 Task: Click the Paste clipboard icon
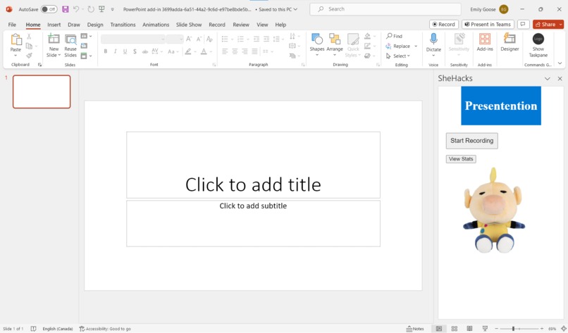(x=16, y=39)
